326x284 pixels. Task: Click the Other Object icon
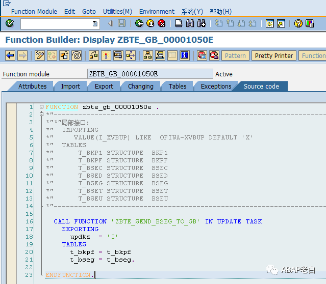[64, 55]
